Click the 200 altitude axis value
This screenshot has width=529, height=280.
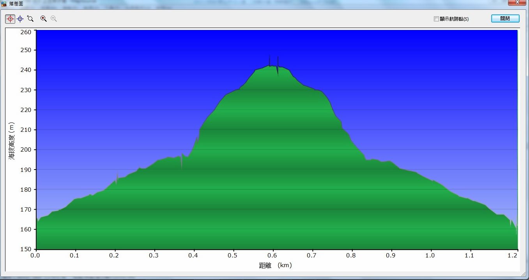(x=26, y=150)
